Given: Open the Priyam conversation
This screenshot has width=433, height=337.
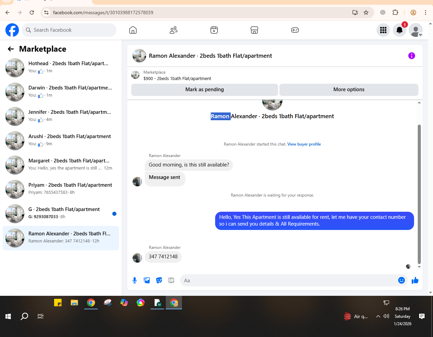Looking at the screenshot, I should point(61,189).
